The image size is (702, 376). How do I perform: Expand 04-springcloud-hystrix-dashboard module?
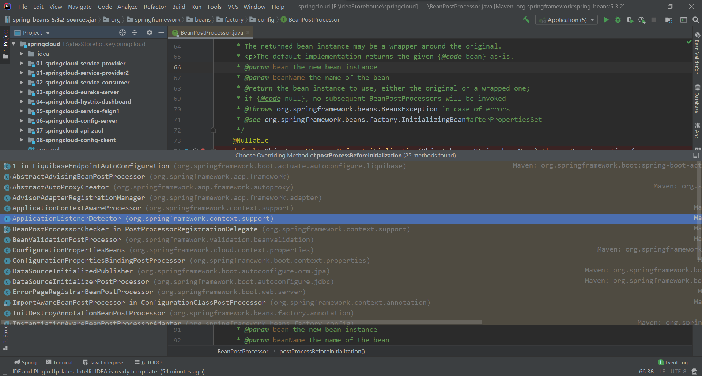(21, 101)
